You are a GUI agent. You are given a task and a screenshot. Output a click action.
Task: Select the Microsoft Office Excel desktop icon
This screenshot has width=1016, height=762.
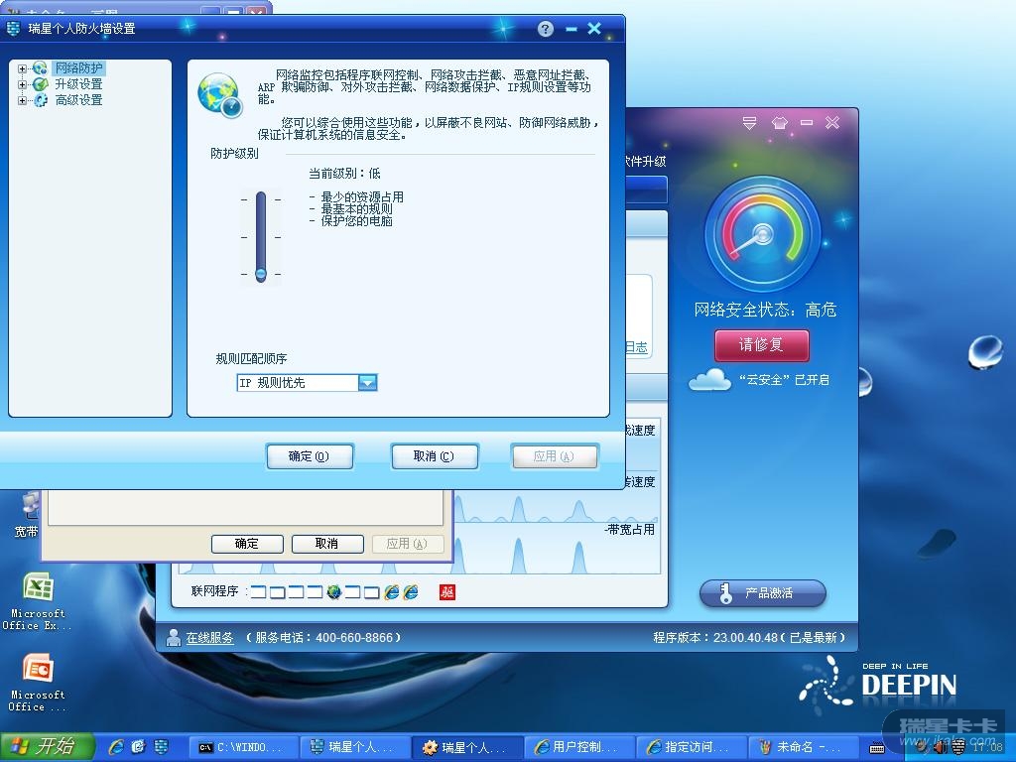(38, 600)
